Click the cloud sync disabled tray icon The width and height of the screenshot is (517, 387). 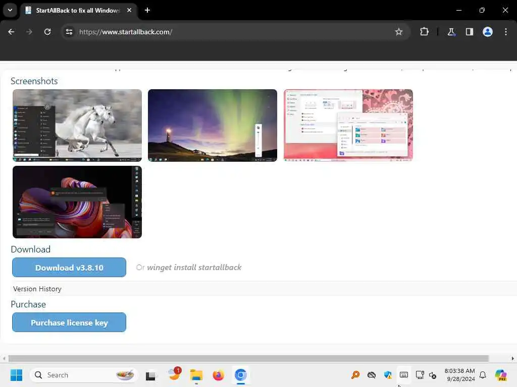click(x=372, y=375)
